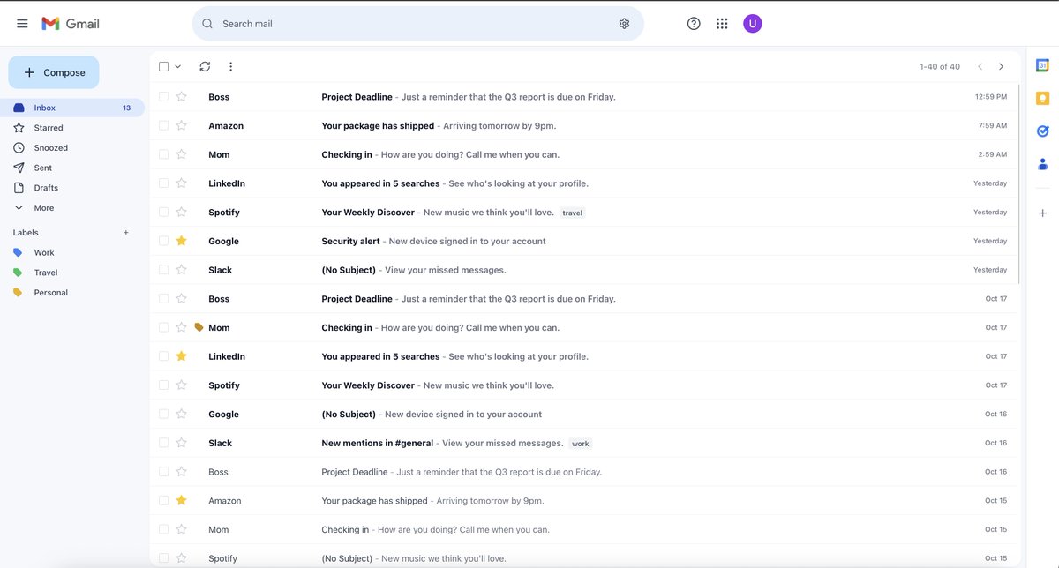Open Slack 'New mentions in #general' email
This screenshot has height=568, width=1059.
[584, 443]
